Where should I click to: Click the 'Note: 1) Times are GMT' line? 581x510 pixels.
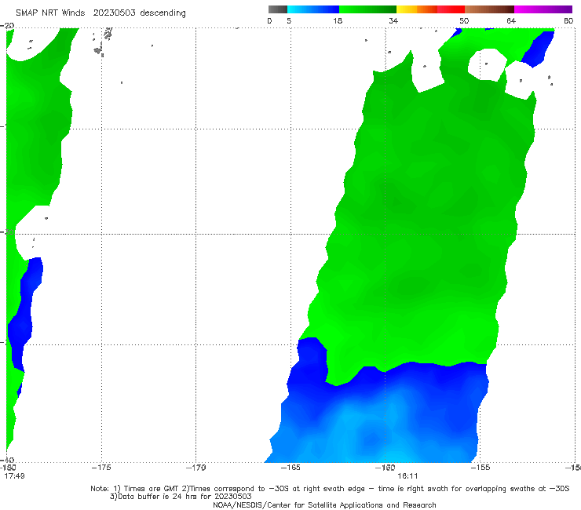click(330, 489)
